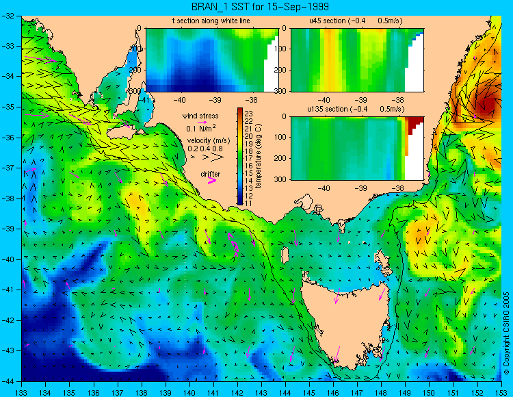Screen dimensions: 513x397
Task: Click color bar value "20"
Action: (x=249, y=136)
